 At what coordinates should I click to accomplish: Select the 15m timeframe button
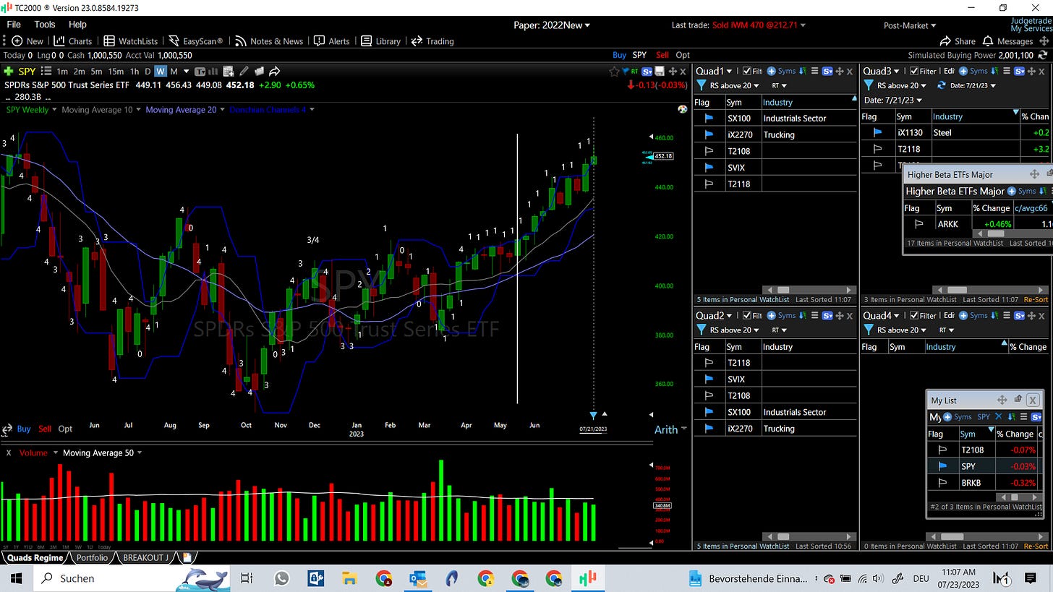click(x=116, y=71)
